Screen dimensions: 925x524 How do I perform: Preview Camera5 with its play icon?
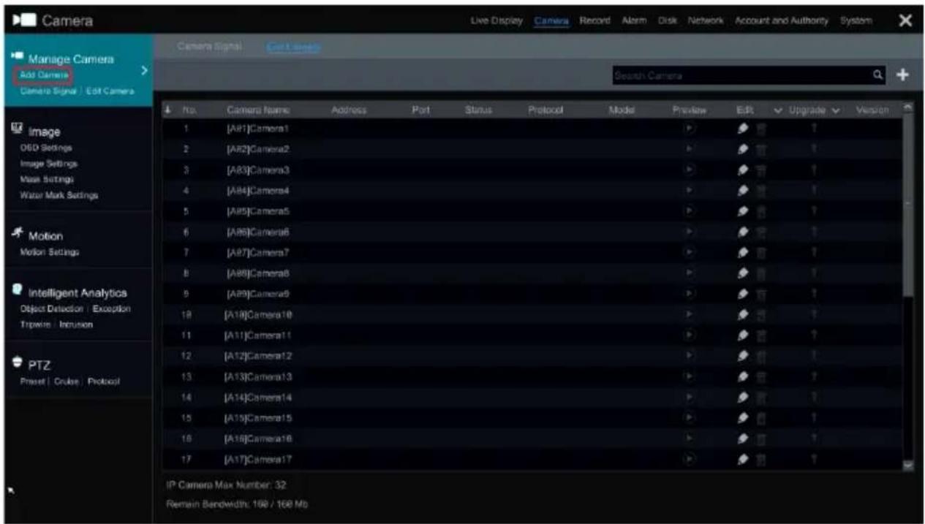tap(690, 210)
